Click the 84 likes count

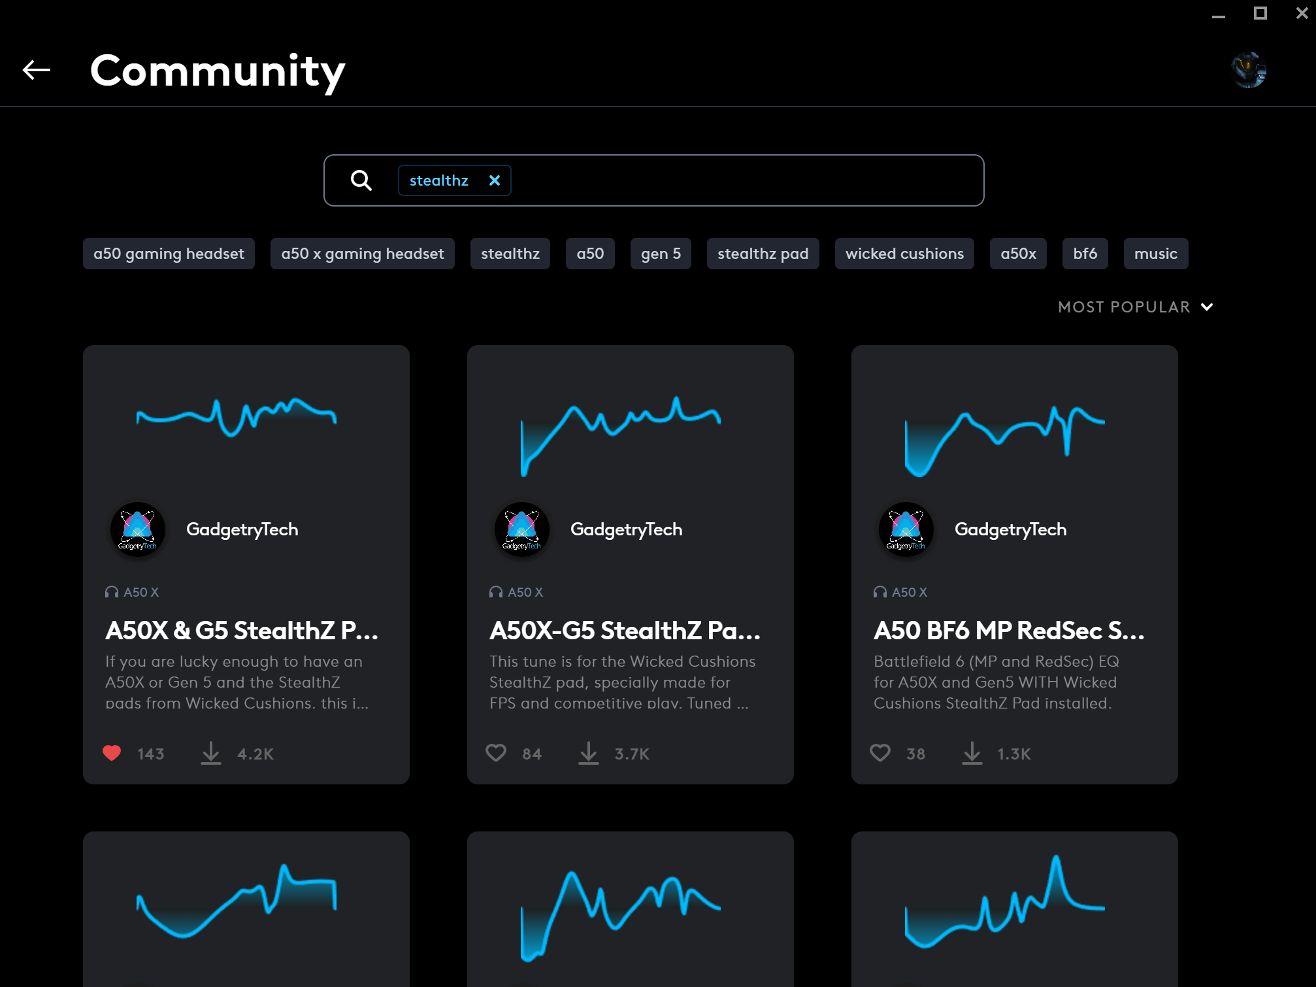(x=532, y=754)
